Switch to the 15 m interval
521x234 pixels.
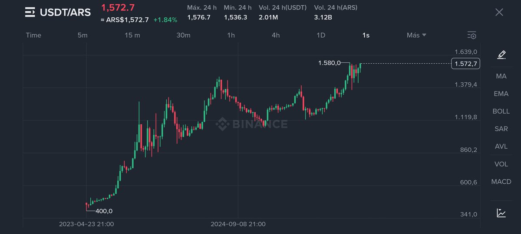[132, 35]
